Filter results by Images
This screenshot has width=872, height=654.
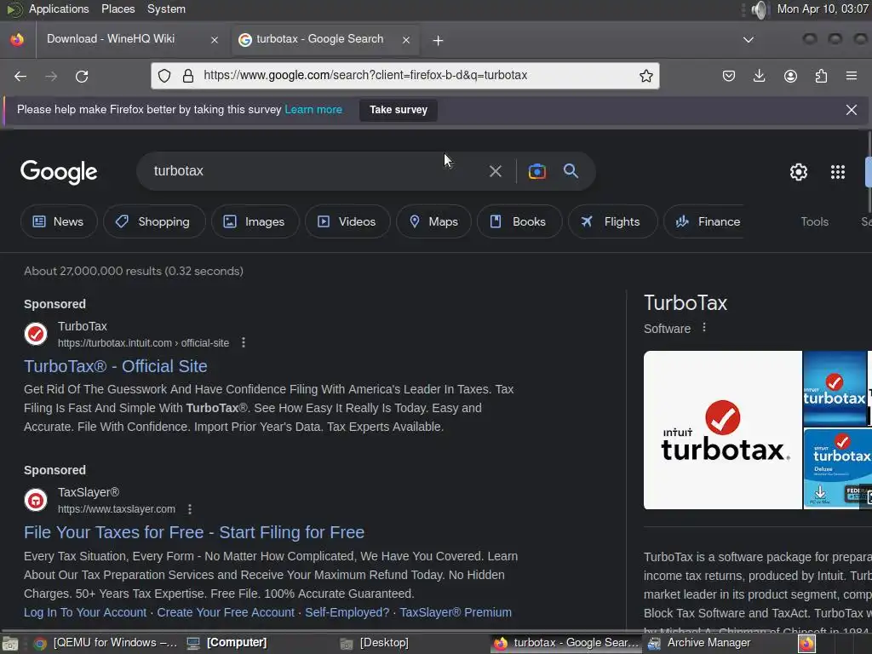click(254, 221)
